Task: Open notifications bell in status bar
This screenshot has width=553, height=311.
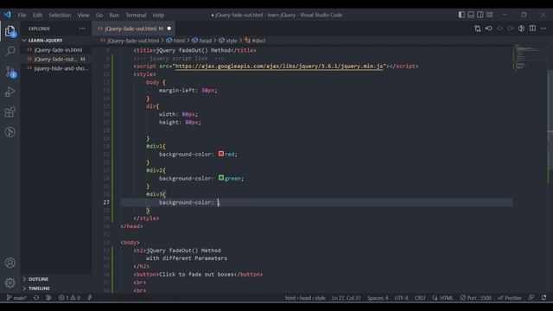Action: 543,298
